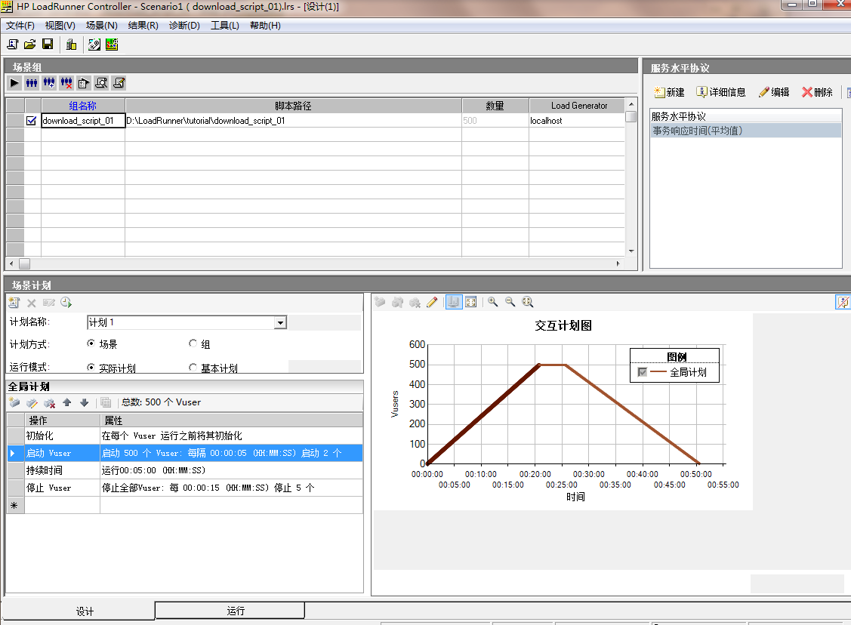Move schedule action up with the arrow icon
The height and width of the screenshot is (625, 851).
coord(66,402)
